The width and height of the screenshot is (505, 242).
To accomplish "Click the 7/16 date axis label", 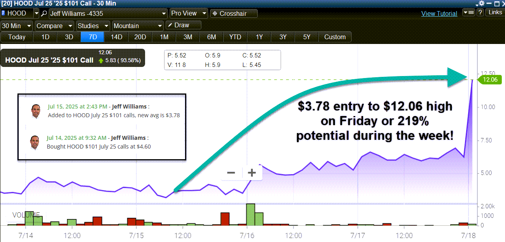I will 247,235.
